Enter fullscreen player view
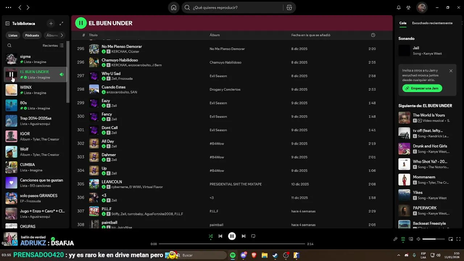This screenshot has width=464, height=261. point(459,239)
